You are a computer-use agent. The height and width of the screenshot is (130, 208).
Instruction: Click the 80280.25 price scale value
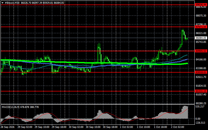tap(201, 103)
